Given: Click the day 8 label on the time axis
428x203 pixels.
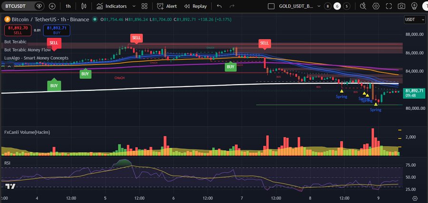Looking at the screenshot, I should point(310,198).
